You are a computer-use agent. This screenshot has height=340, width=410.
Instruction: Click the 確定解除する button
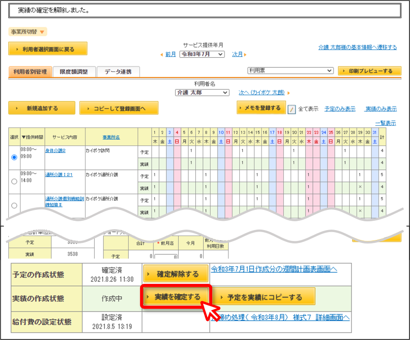click(x=176, y=273)
